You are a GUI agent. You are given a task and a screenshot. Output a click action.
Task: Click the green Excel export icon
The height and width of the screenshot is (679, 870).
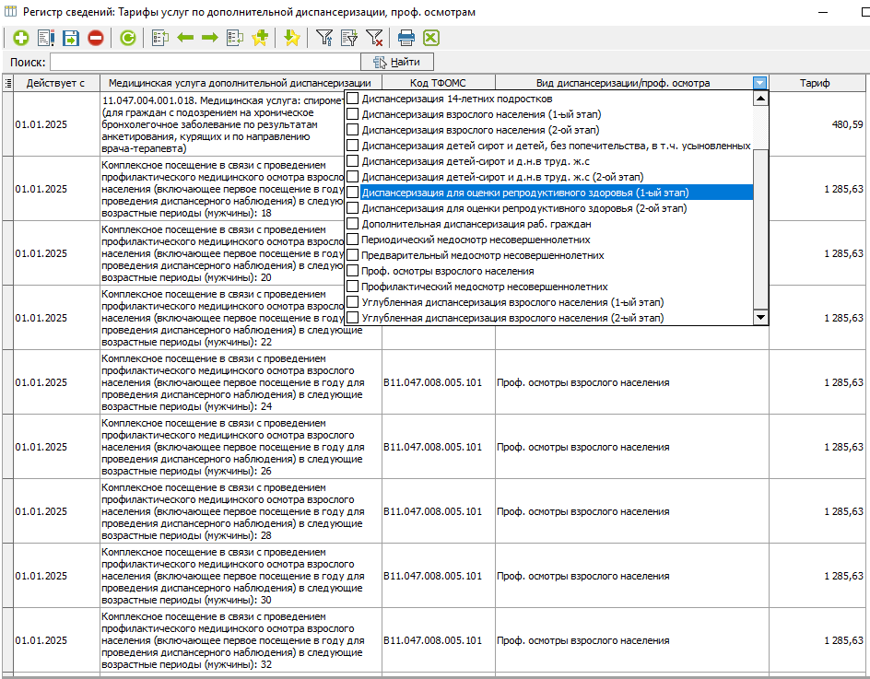point(430,38)
